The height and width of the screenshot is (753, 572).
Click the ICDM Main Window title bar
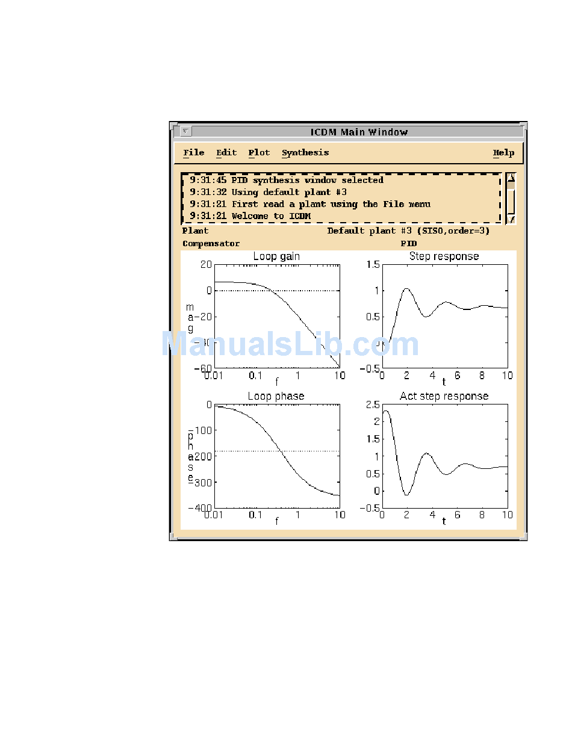click(x=359, y=132)
